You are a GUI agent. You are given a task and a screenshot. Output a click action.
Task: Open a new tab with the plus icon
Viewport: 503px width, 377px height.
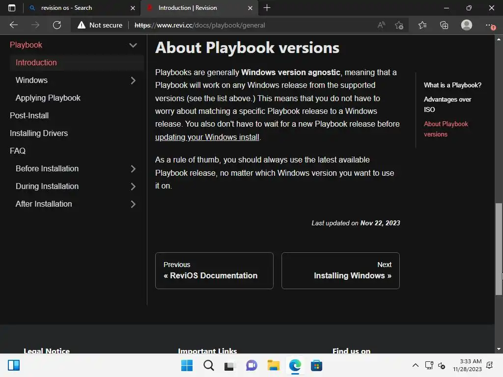(x=267, y=8)
